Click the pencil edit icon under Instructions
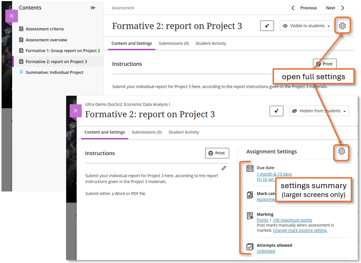This screenshot has width=361, height=263. tap(224, 168)
